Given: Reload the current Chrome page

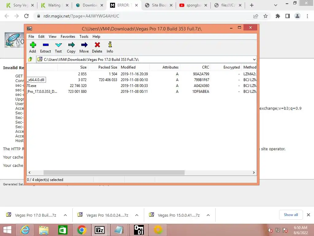Looking at the screenshot, I should (26, 16).
